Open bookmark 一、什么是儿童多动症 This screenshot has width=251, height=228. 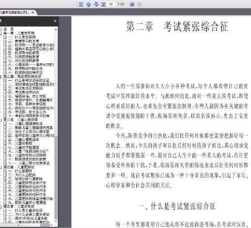[x=25, y=210]
